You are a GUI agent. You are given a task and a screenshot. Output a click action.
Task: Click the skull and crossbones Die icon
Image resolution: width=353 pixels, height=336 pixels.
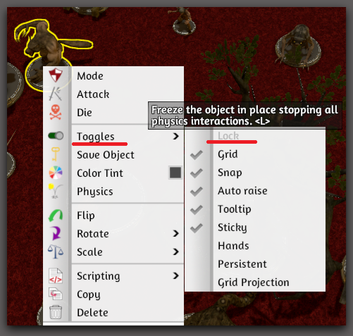(56, 112)
